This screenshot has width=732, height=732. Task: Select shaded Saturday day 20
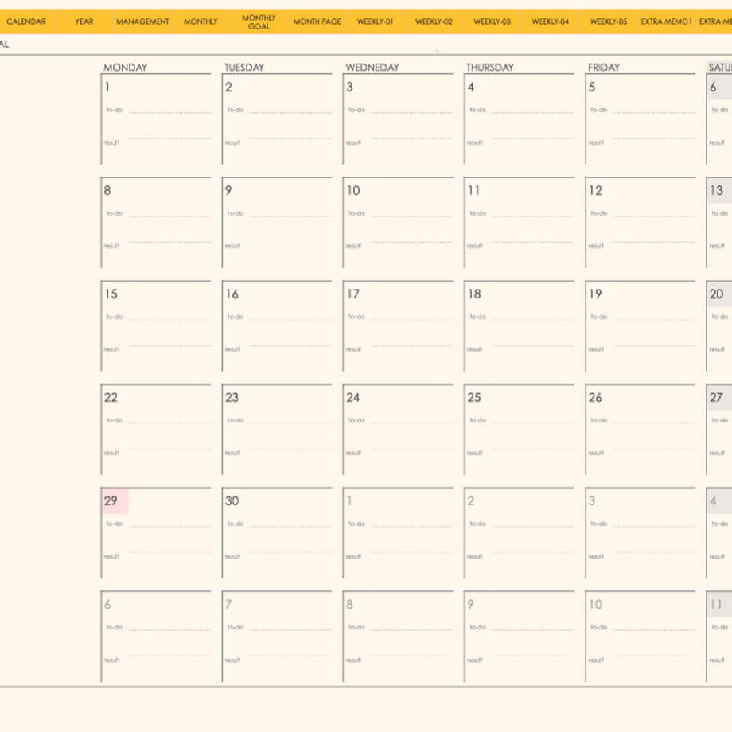point(717,294)
